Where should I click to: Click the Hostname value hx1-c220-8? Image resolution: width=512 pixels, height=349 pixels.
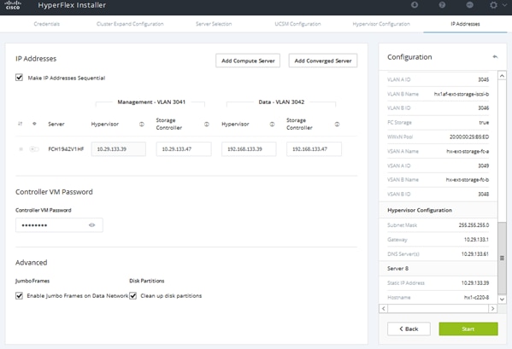[x=476, y=297]
